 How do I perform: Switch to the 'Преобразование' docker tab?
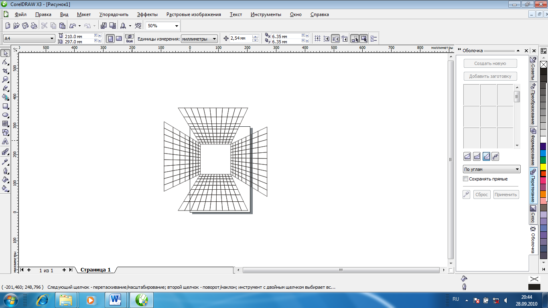coord(533,104)
